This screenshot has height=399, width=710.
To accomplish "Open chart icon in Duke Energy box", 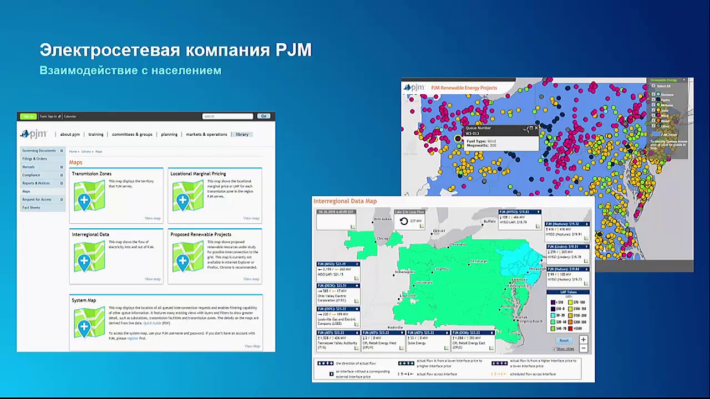I will pyautogui.click(x=446, y=347).
